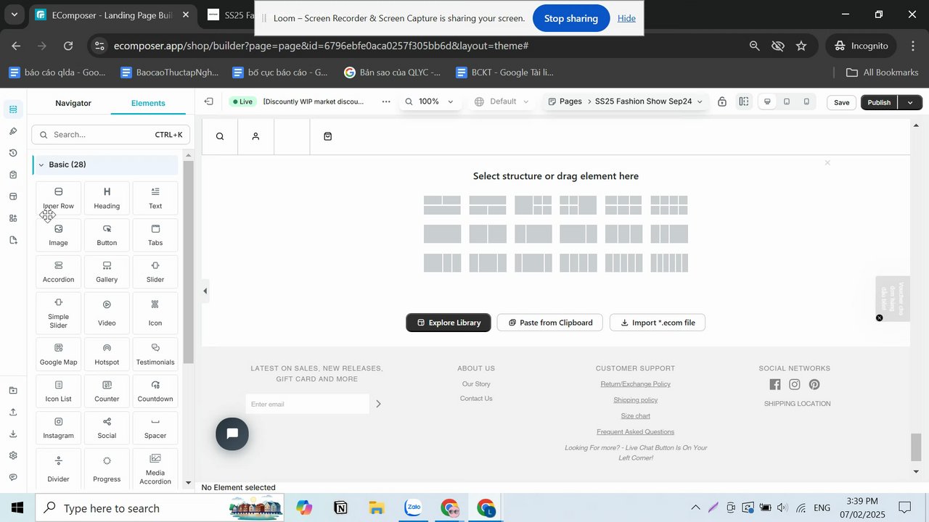Click the exit editor icon
Image resolution: width=929 pixels, height=522 pixels.
tap(209, 101)
